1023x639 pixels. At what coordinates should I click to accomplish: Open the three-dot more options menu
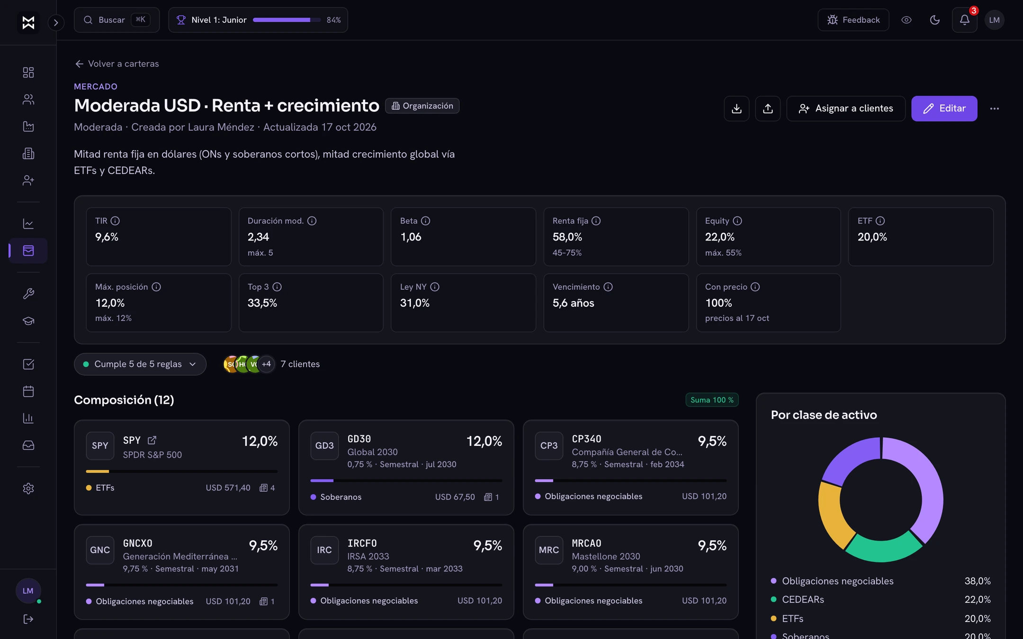(x=994, y=108)
